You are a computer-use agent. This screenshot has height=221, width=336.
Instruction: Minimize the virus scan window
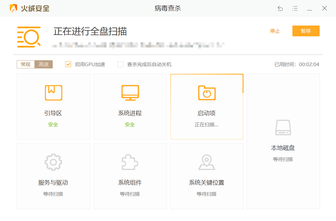[309, 9]
